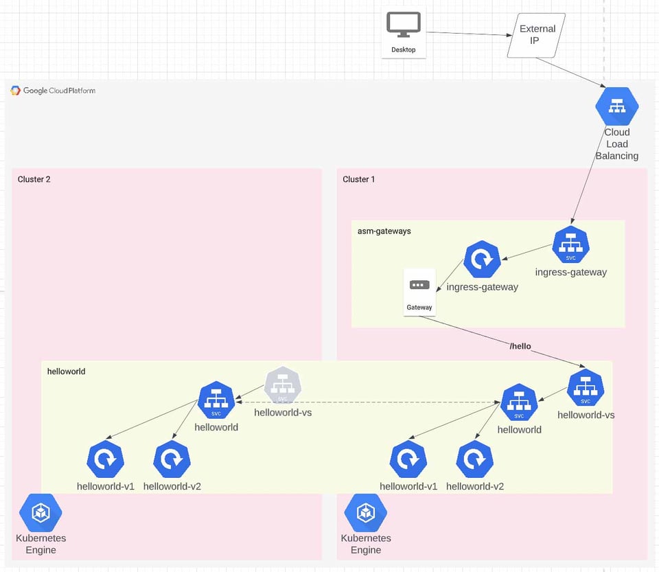Click the Google Cloud Platform logo
The height and width of the screenshot is (572, 659).
point(53,91)
